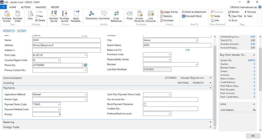262x139 pixels.
Task: Create a new Purchase Order
Action: [x=18, y=16]
